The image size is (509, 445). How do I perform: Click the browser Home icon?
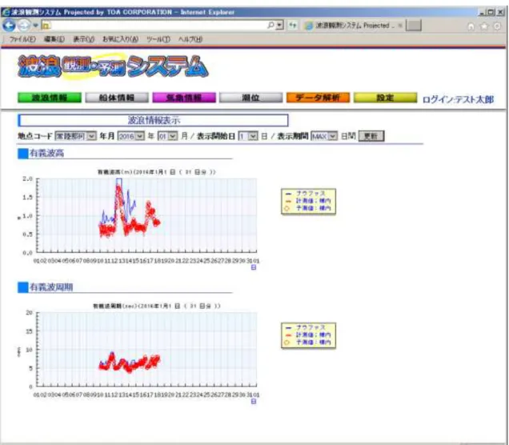471,26
